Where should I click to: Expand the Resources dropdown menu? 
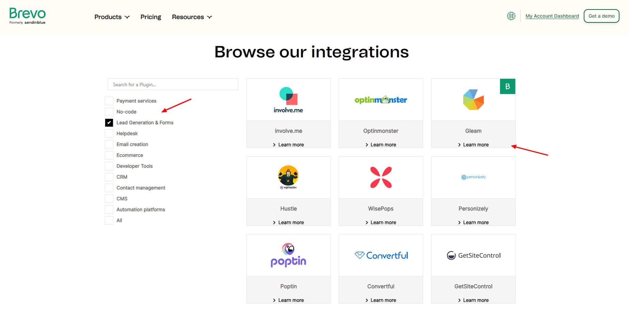(192, 17)
